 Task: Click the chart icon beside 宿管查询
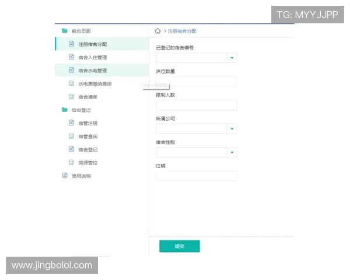71,136
